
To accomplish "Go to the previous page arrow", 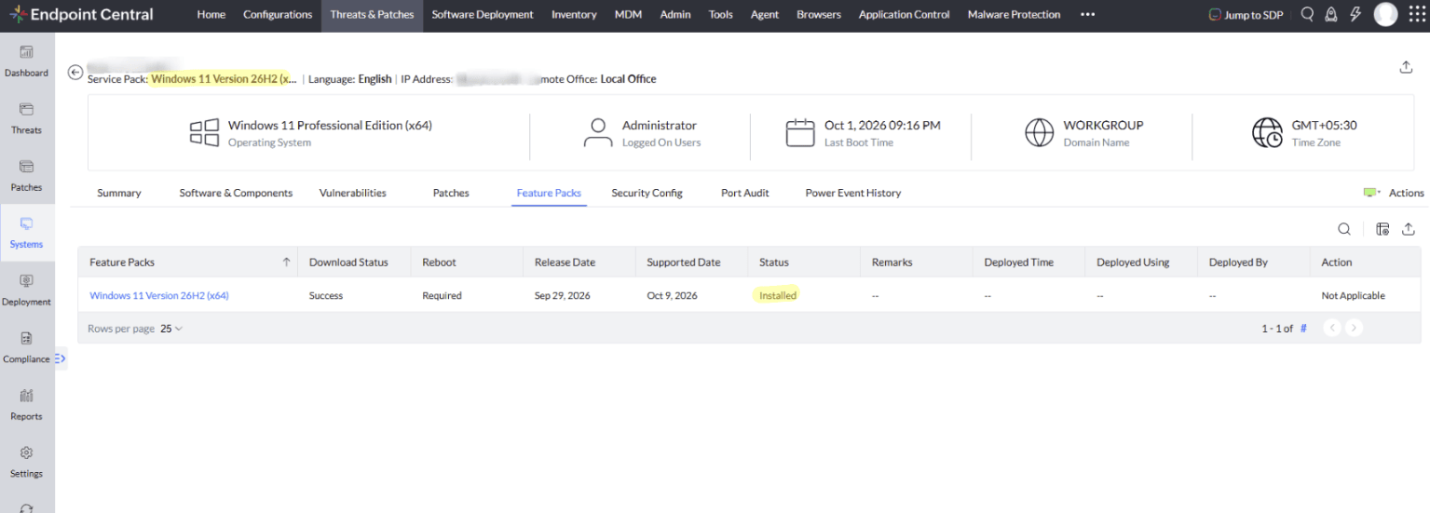I will 1332,328.
